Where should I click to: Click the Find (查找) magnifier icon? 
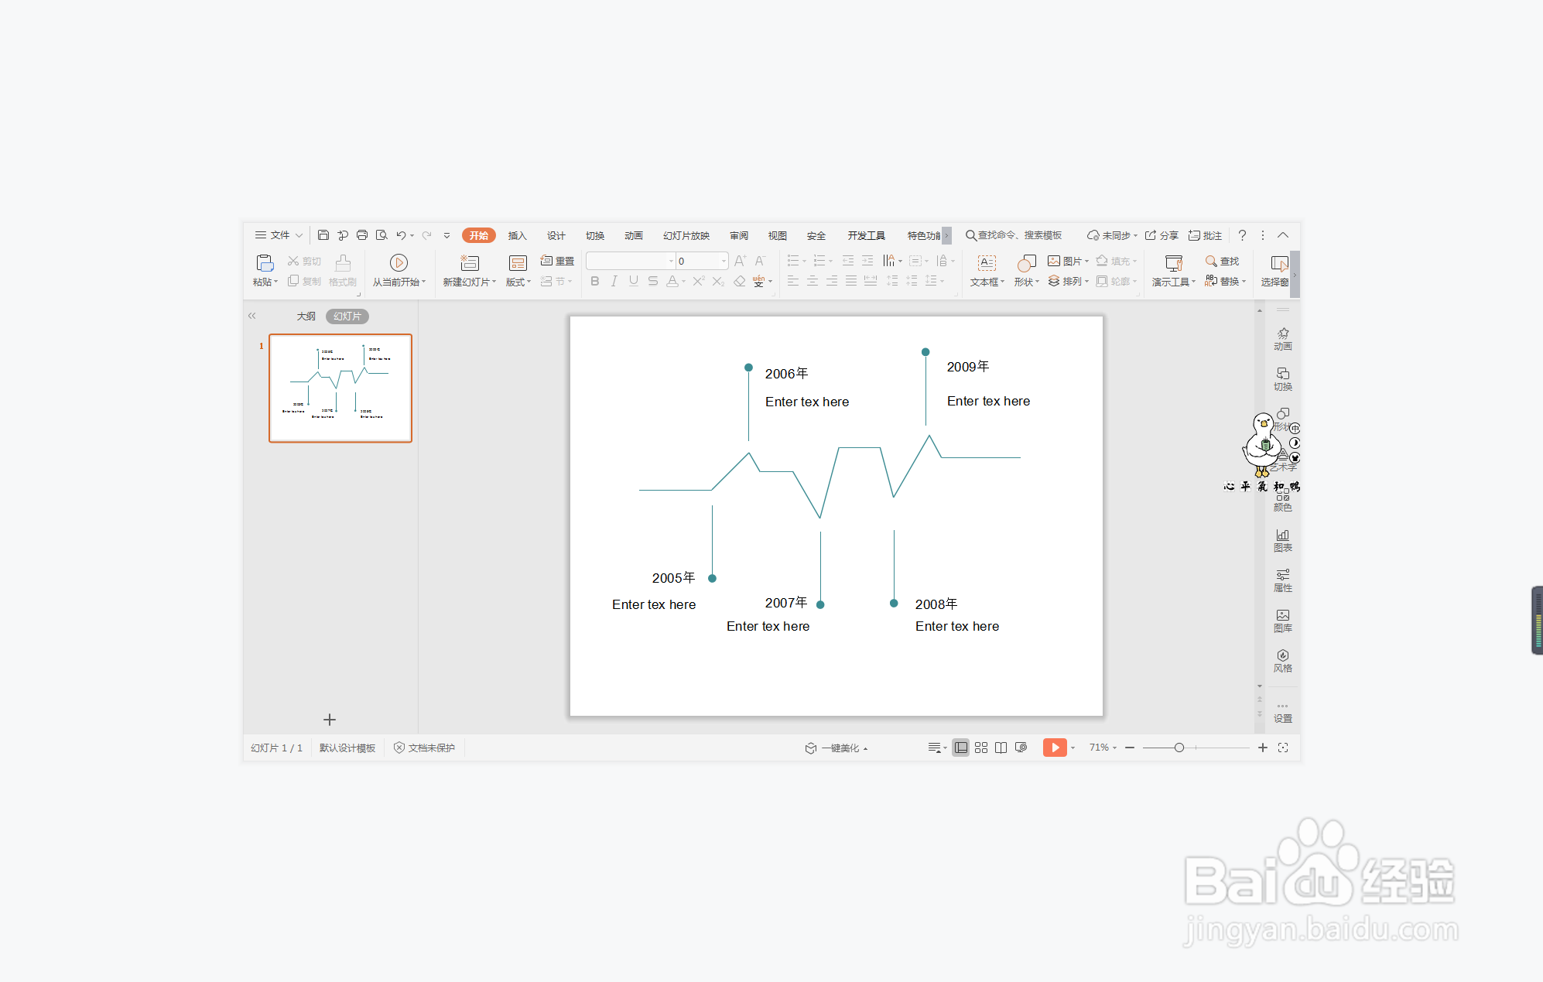tap(1211, 262)
